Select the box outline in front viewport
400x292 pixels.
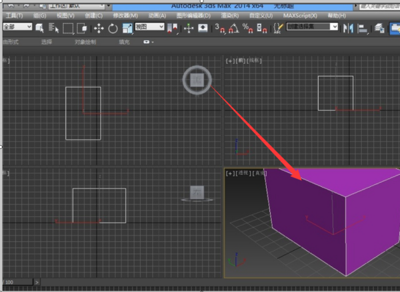(x=336, y=93)
